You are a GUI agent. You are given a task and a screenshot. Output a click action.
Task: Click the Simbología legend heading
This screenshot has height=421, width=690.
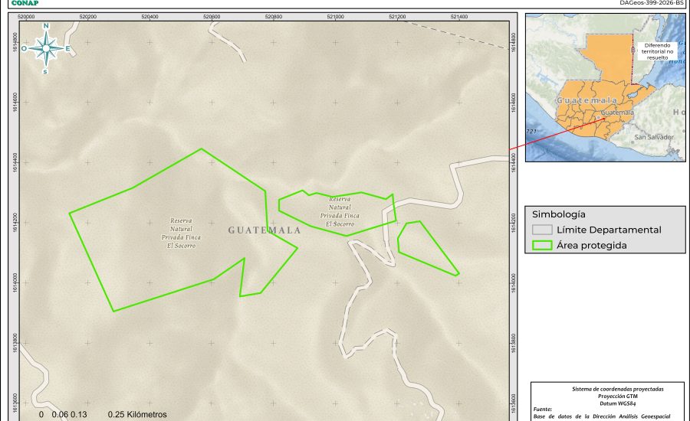559,214
